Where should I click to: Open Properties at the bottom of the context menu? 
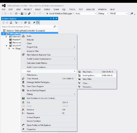[31, 129]
